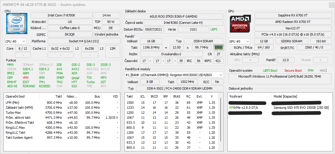Click the SGX feature flag
Viewport: 335px width, 154px height.
coord(75,86)
